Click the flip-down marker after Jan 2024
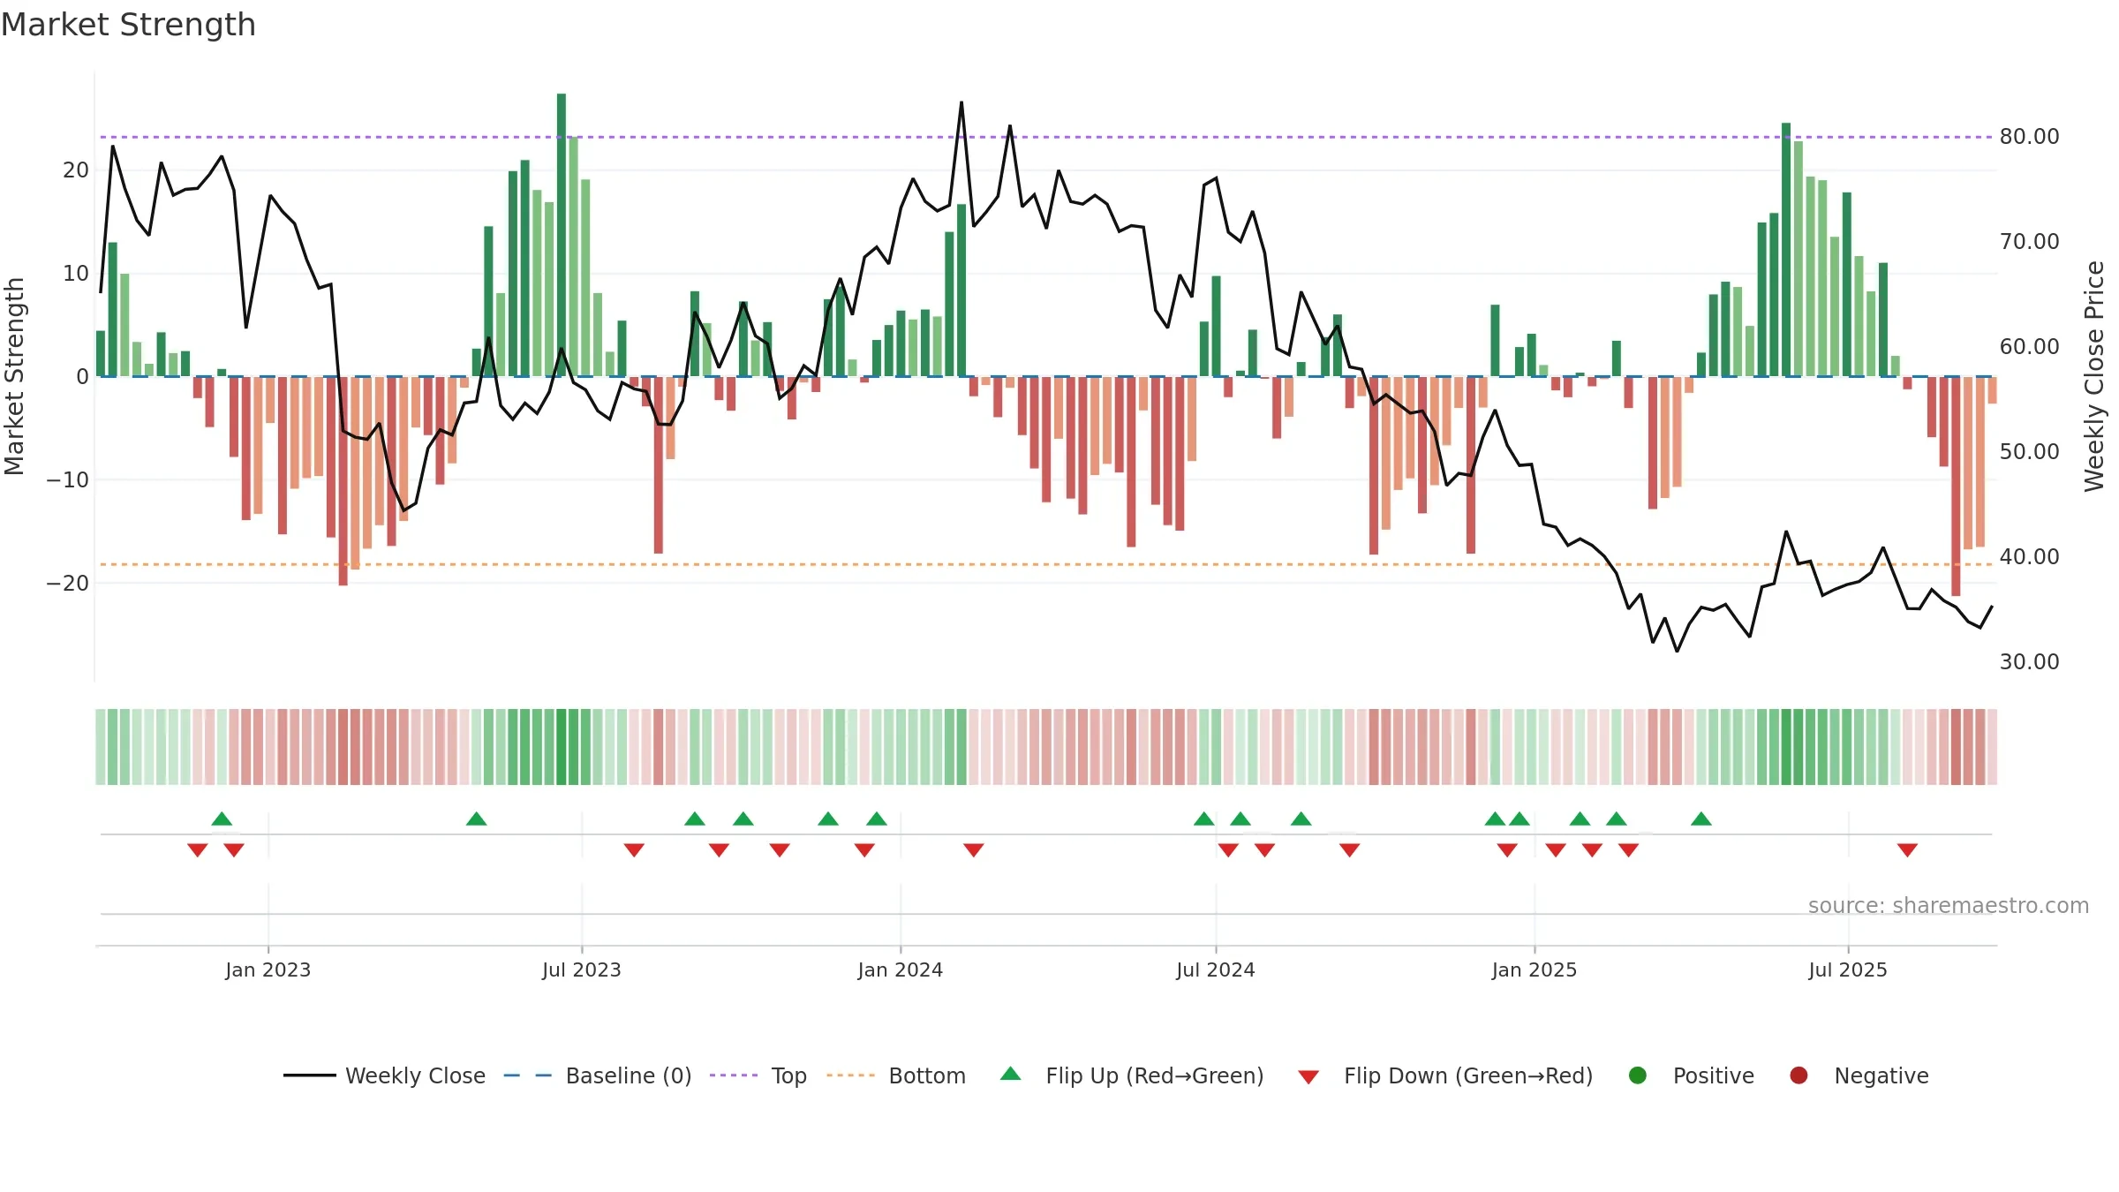 pyautogui.click(x=974, y=849)
